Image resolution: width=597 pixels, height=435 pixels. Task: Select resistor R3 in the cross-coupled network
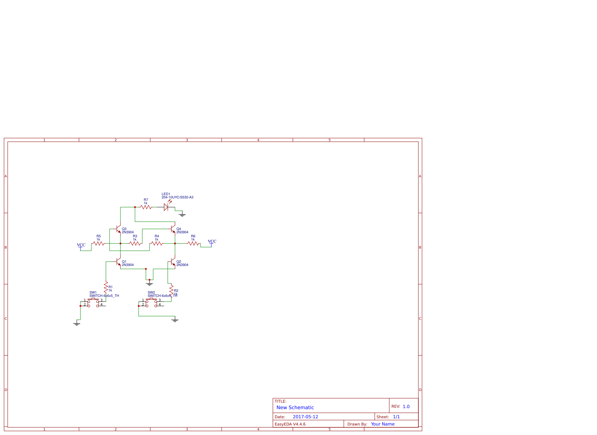(135, 244)
